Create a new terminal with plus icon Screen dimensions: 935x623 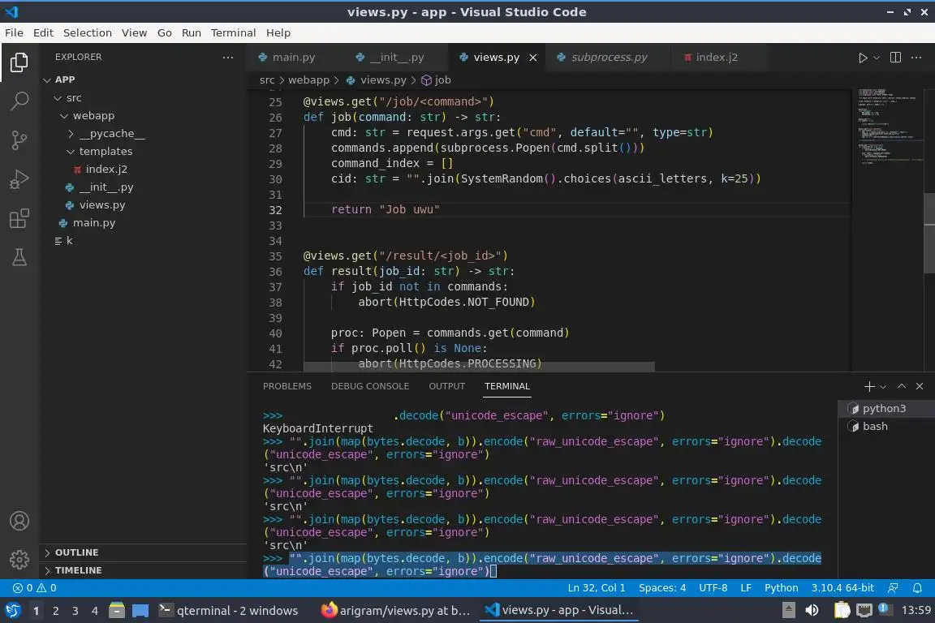868,386
